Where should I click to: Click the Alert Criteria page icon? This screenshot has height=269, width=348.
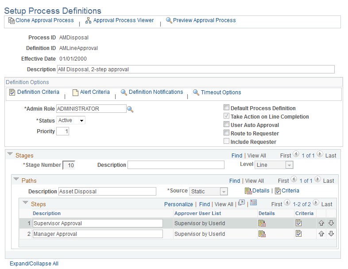(x=75, y=92)
